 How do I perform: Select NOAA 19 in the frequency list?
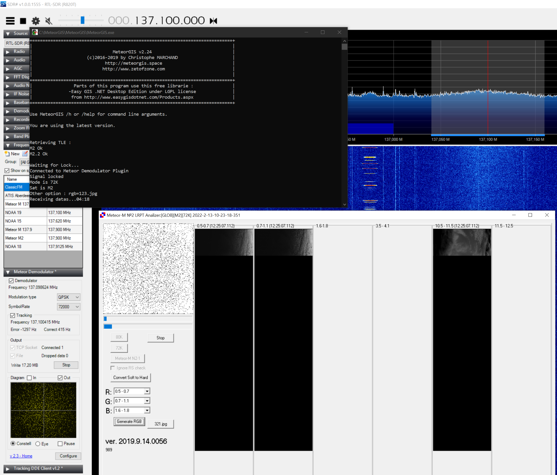pyautogui.click(x=43, y=212)
